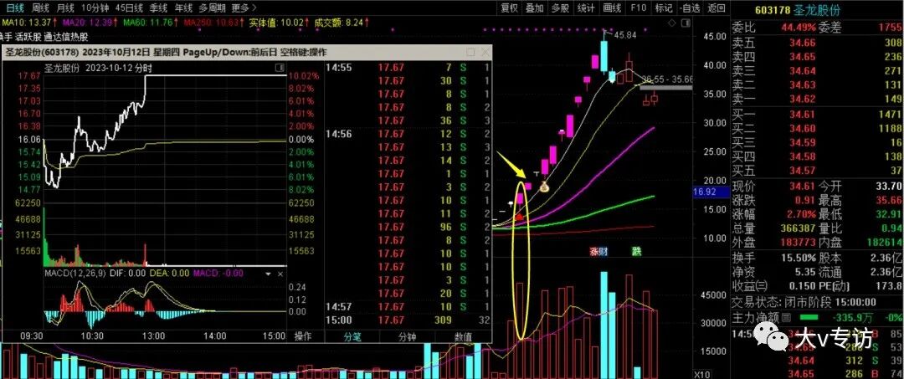904x379 pixels.
Task: Select the 14:57 tick row
Action: [407, 307]
